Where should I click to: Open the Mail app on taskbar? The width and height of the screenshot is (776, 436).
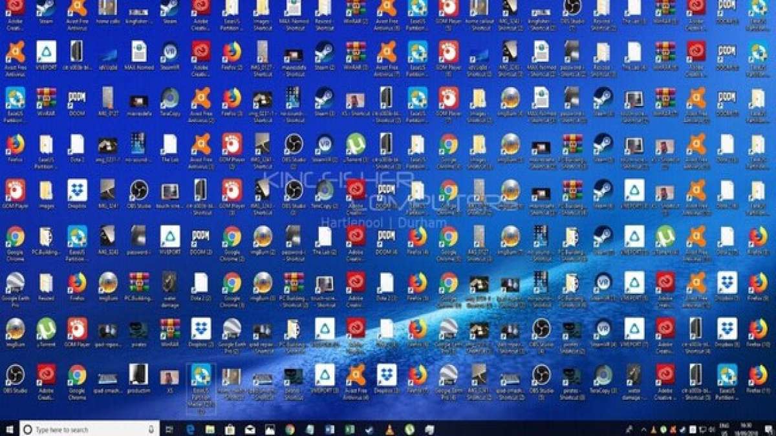pyautogui.click(x=250, y=429)
